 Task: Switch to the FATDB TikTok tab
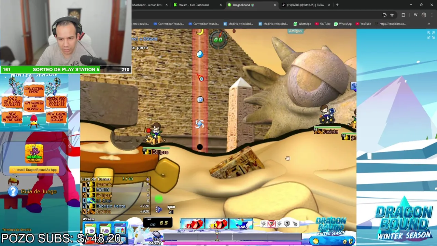(x=306, y=5)
